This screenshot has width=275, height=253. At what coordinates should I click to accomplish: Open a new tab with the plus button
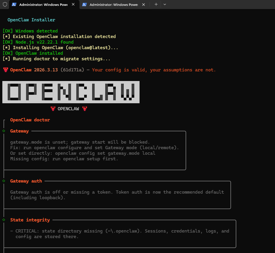[x=156, y=4]
